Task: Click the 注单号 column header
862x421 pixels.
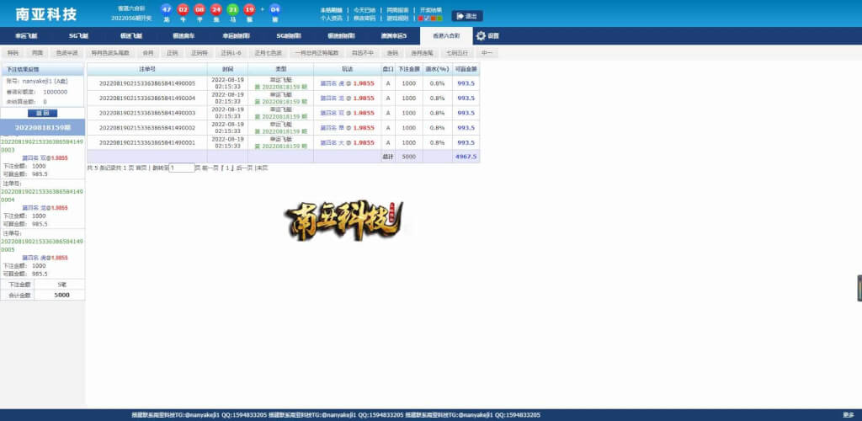Action: pyautogui.click(x=147, y=69)
